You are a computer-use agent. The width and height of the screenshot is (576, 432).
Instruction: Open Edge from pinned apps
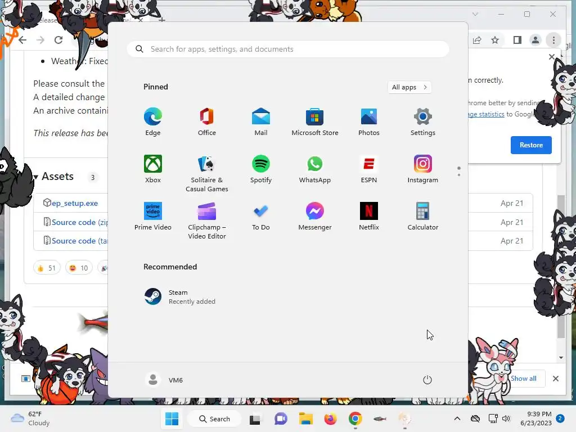tap(153, 122)
